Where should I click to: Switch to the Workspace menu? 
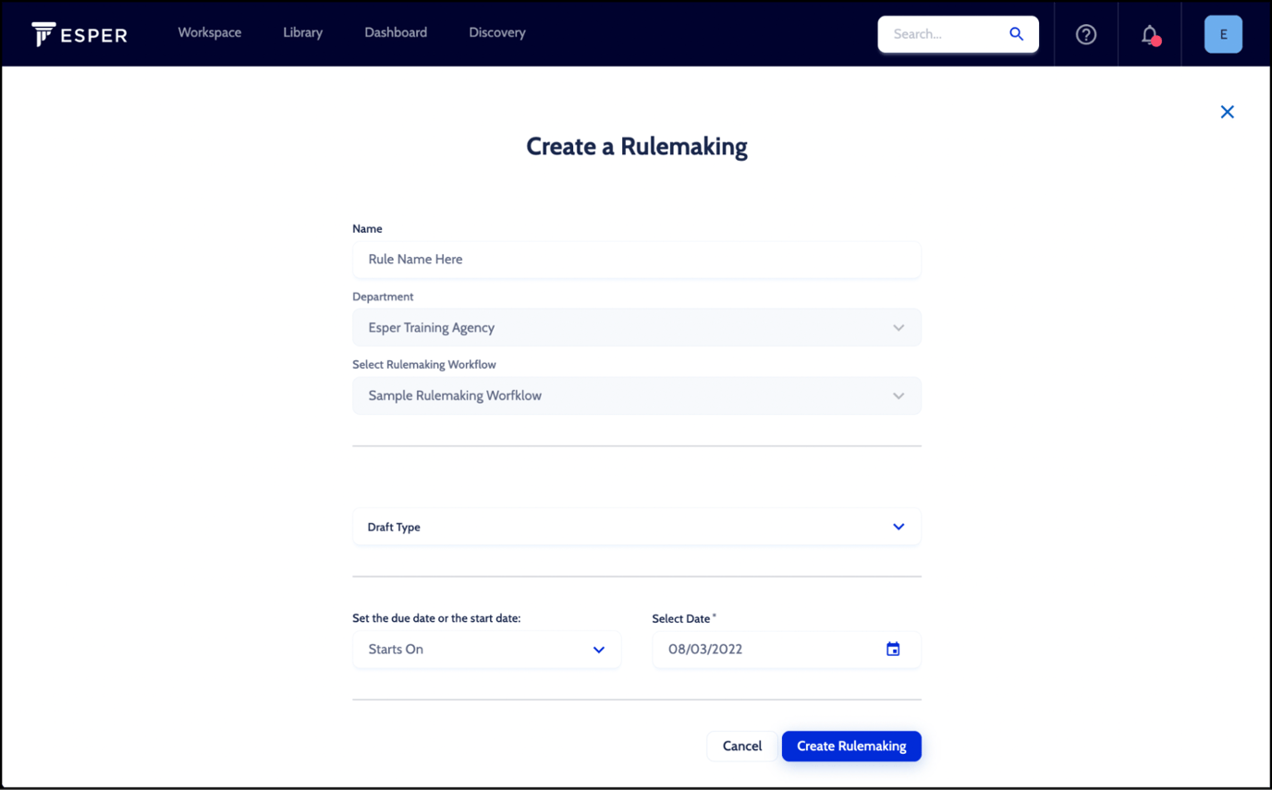click(x=209, y=32)
